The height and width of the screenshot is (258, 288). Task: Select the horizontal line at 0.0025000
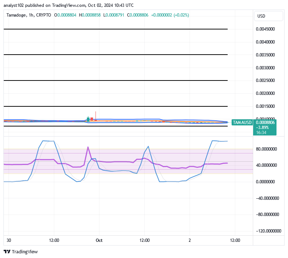point(115,80)
